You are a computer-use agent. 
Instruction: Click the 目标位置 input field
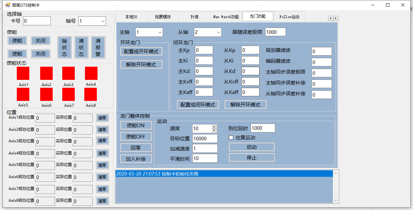(205, 138)
